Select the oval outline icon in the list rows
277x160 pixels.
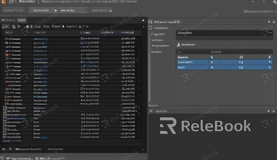(7, 71)
